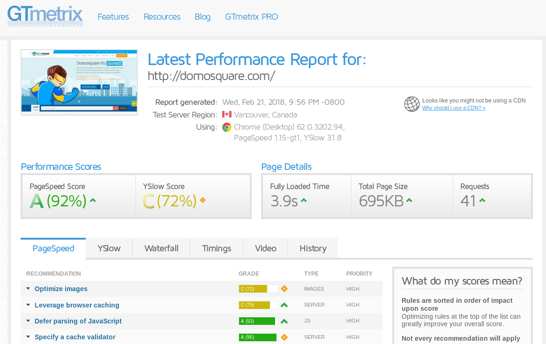Click the 'What do my scores mean?' heading

462,281
